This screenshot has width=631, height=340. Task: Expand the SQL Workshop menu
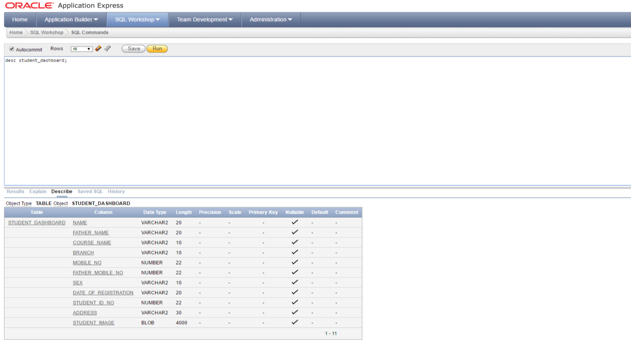137,19
